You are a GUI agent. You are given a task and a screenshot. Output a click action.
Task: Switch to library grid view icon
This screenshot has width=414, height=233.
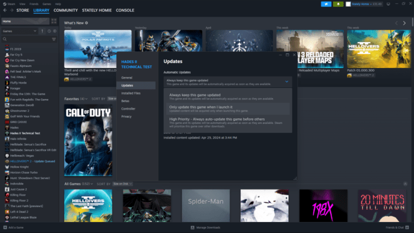coord(53,22)
